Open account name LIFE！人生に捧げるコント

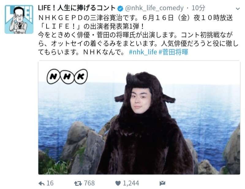click(77, 8)
